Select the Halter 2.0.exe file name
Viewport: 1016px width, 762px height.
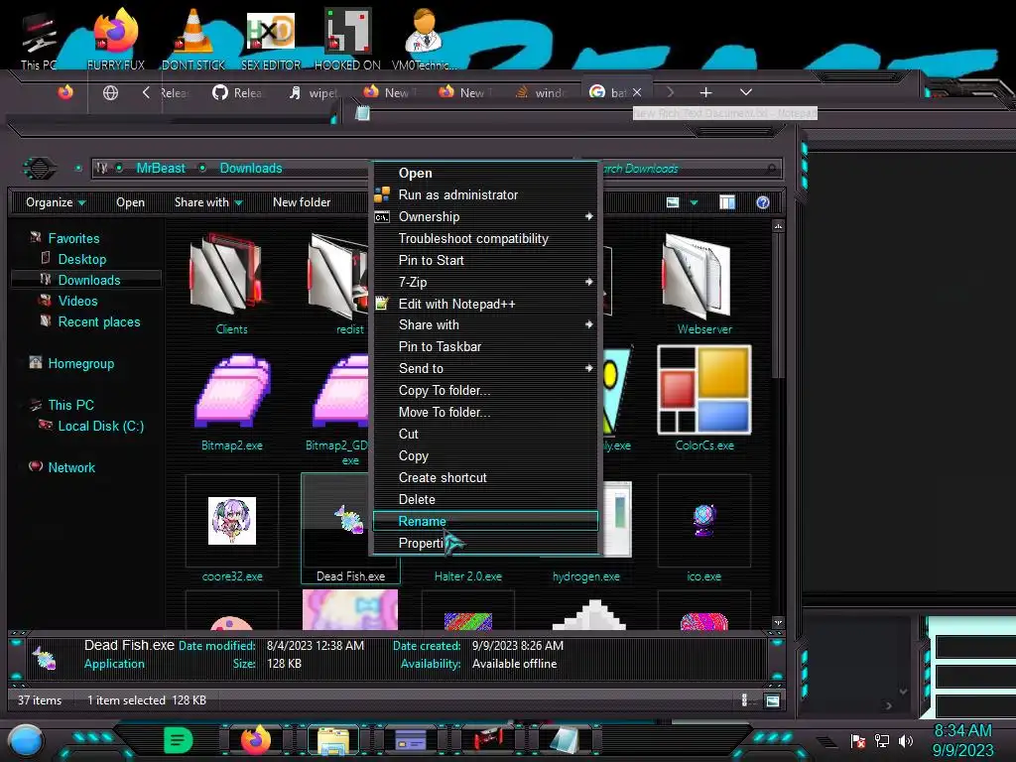tap(468, 576)
